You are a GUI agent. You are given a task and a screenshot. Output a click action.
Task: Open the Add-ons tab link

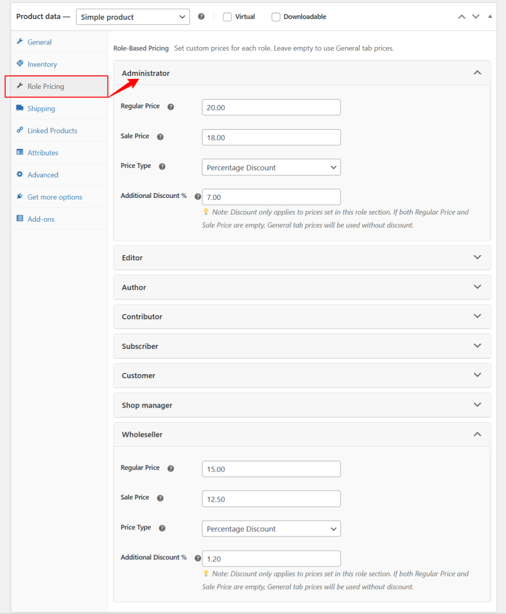[x=41, y=219]
